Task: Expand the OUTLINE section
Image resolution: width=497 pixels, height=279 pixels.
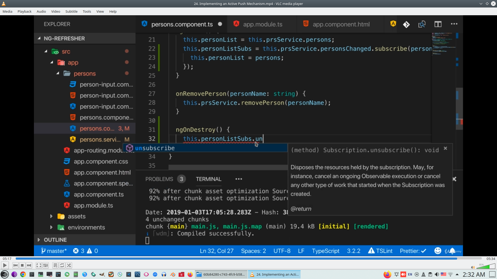Action: [x=39, y=240]
